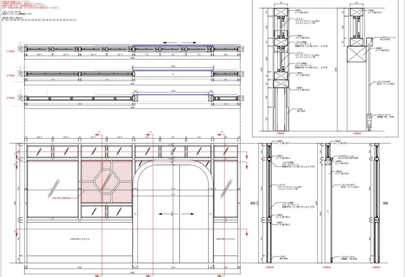Select the "②平断面" plan label
Viewport: 405px width, 277px height.
[10, 76]
